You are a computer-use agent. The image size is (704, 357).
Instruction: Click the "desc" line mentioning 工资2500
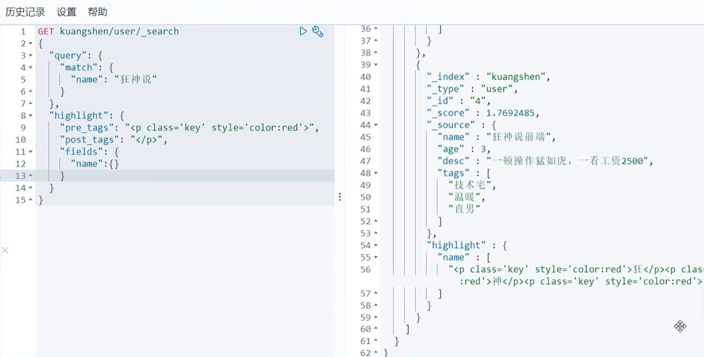coord(546,161)
